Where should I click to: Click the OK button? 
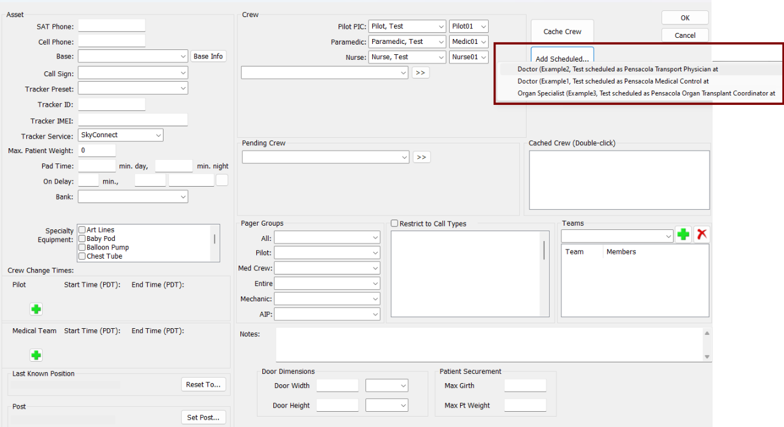click(x=685, y=18)
